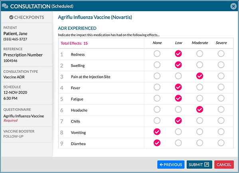The height and width of the screenshot is (173, 239).
Task: Open the Questionnaire checkpoint
Action: [27, 116]
